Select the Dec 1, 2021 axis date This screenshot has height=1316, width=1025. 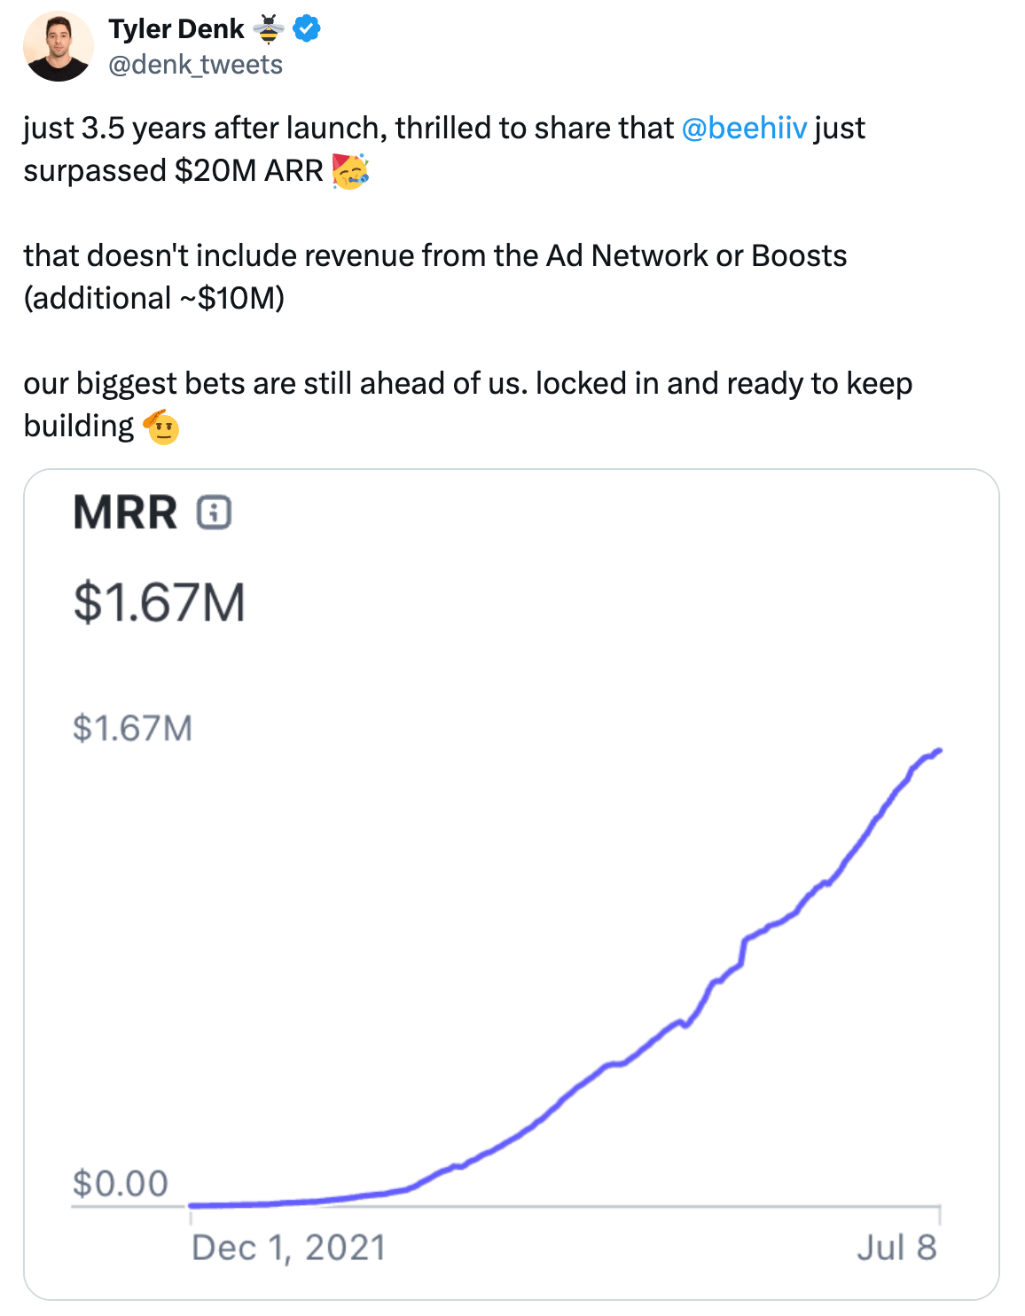click(x=289, y=1248)
